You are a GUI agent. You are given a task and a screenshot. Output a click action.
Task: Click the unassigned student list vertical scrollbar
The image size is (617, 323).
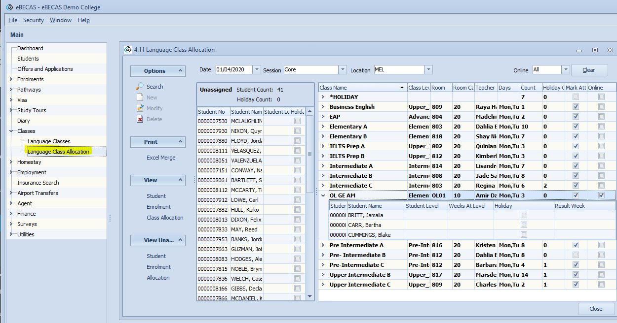pos(310,153)
